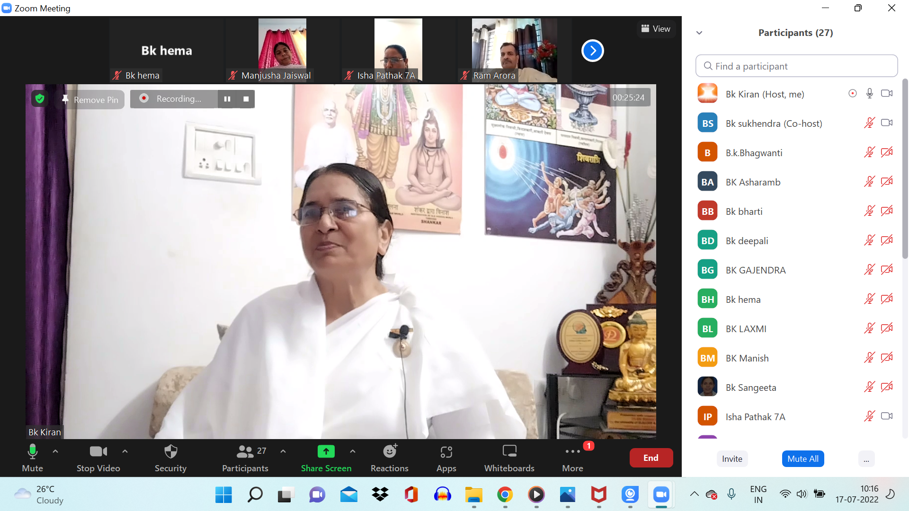Open Windows Start menu
Image resolution: width=909 pixels, height=511 pixels.
tap(223, 495)
